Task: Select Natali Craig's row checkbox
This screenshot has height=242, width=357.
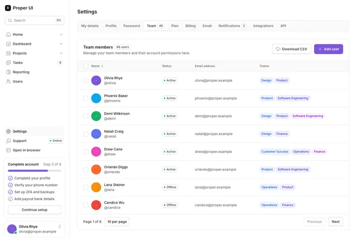Action: pos(85,134)
